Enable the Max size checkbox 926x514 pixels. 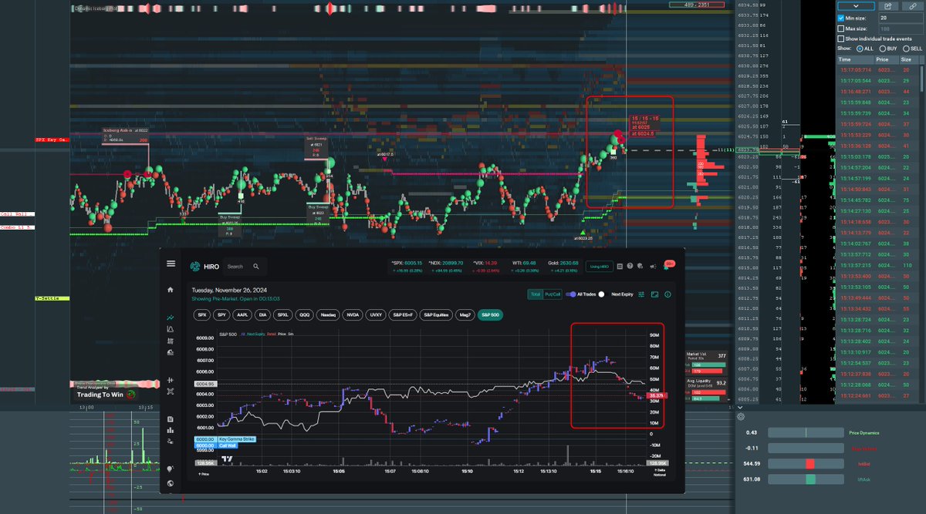[x=841, y=29]
